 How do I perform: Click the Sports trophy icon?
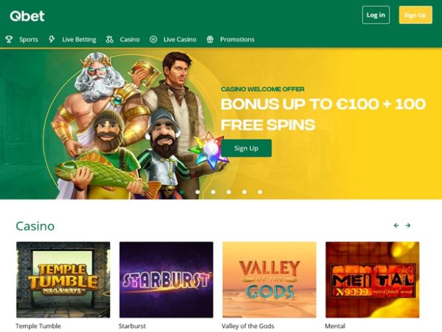[x=9, y=39]
